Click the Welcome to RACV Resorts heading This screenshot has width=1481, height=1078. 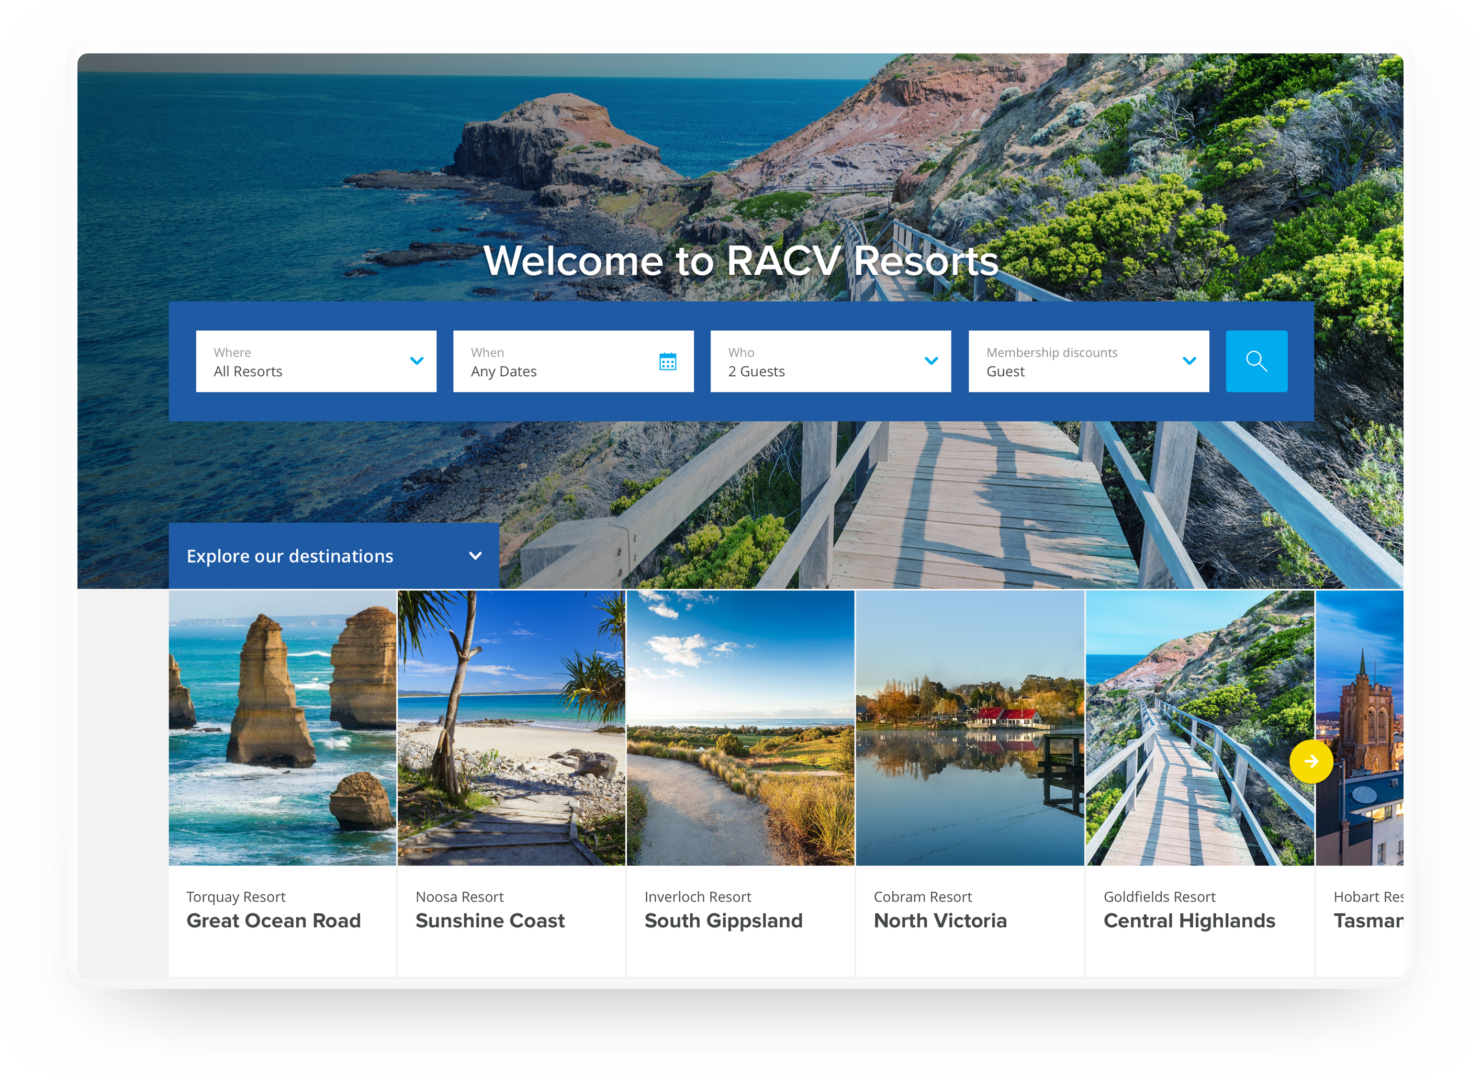pyautogui.click(x=740, y=261)
